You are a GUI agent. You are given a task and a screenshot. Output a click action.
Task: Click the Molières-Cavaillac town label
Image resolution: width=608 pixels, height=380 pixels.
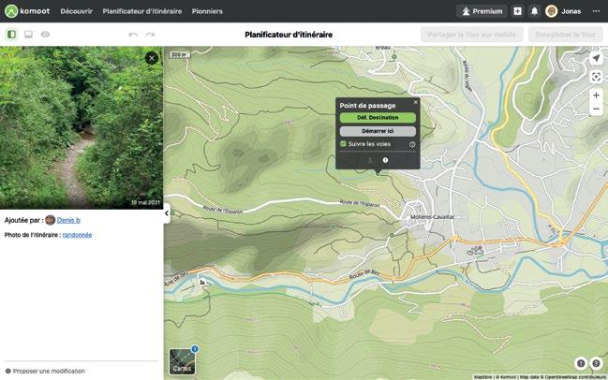[433, 217]
